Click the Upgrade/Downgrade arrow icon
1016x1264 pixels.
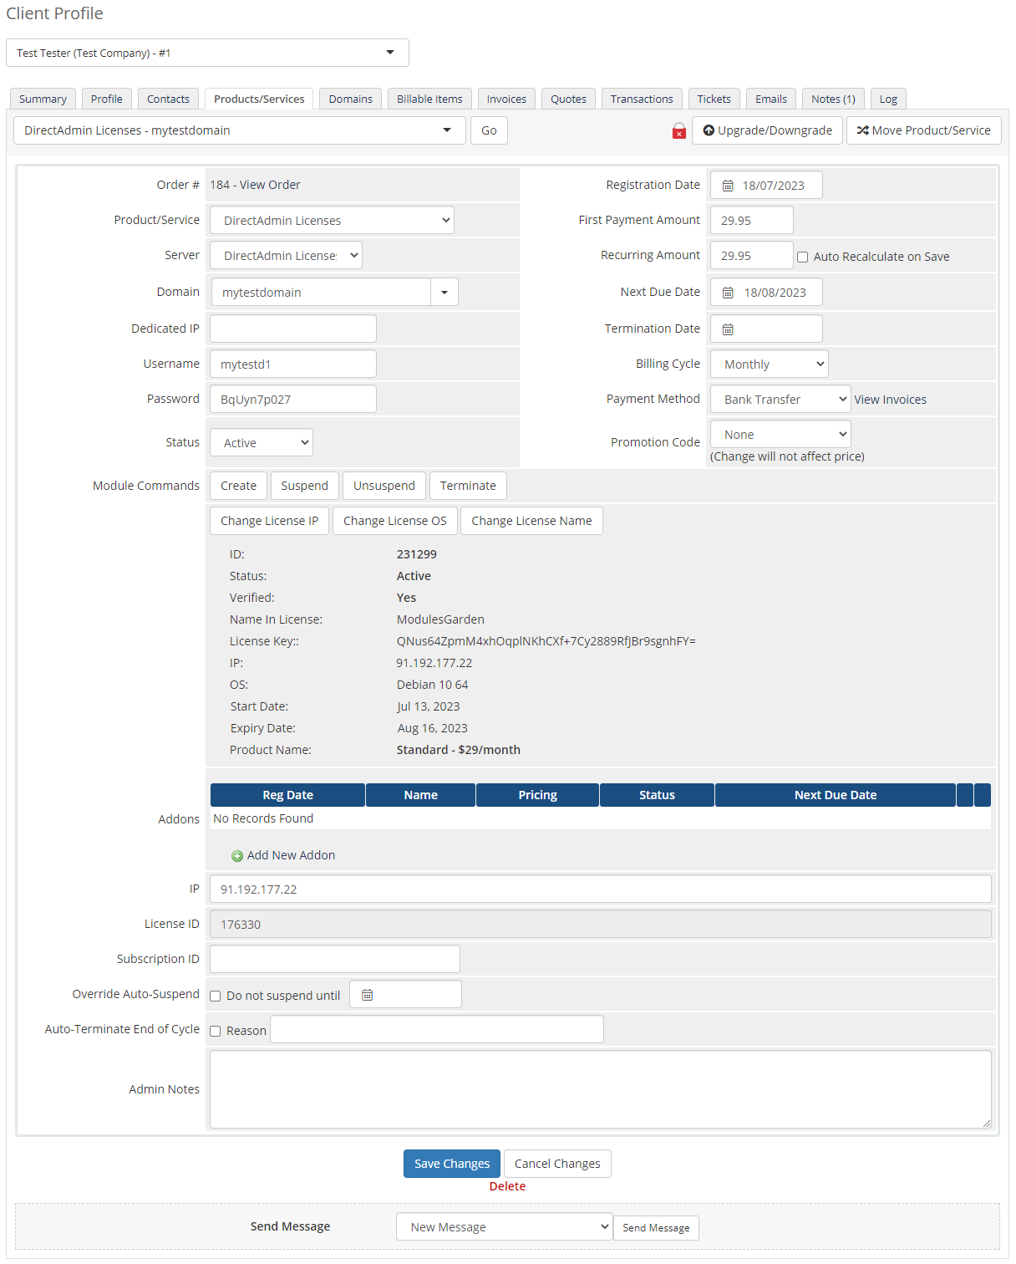pyautogui.click(x=709, y=130)
